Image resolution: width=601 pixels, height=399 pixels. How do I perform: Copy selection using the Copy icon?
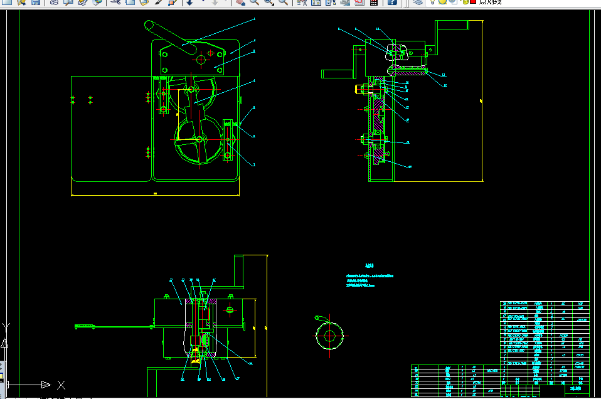pyautogui.click(x=130, y=2)
